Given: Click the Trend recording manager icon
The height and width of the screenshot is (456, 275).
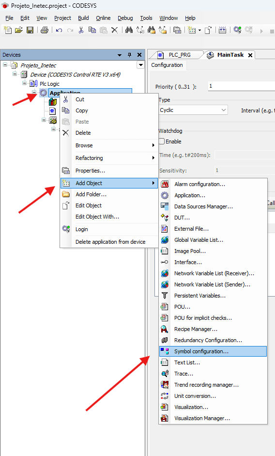Looking at the screenshot, I should click(x=165, y=385).
